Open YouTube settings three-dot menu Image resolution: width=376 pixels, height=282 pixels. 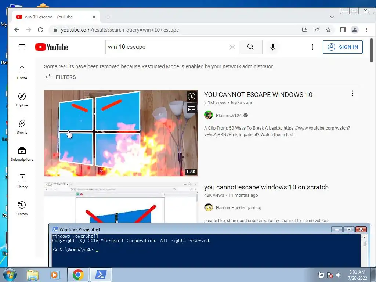(x=312, y=47)
